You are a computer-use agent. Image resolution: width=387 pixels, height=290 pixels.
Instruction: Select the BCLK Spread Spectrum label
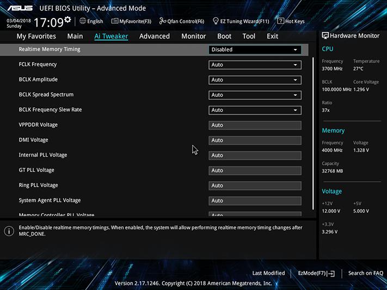click(x=46, y=95)
